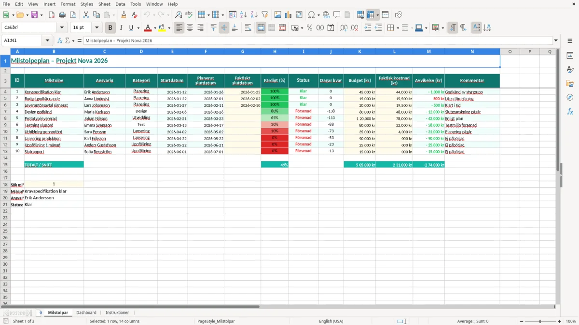Click the Status column header cell

tap(303, 80)
